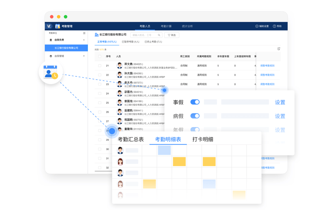Click 辅助设置 label in top bar
333x222 pixels.
tap(264, 26)
